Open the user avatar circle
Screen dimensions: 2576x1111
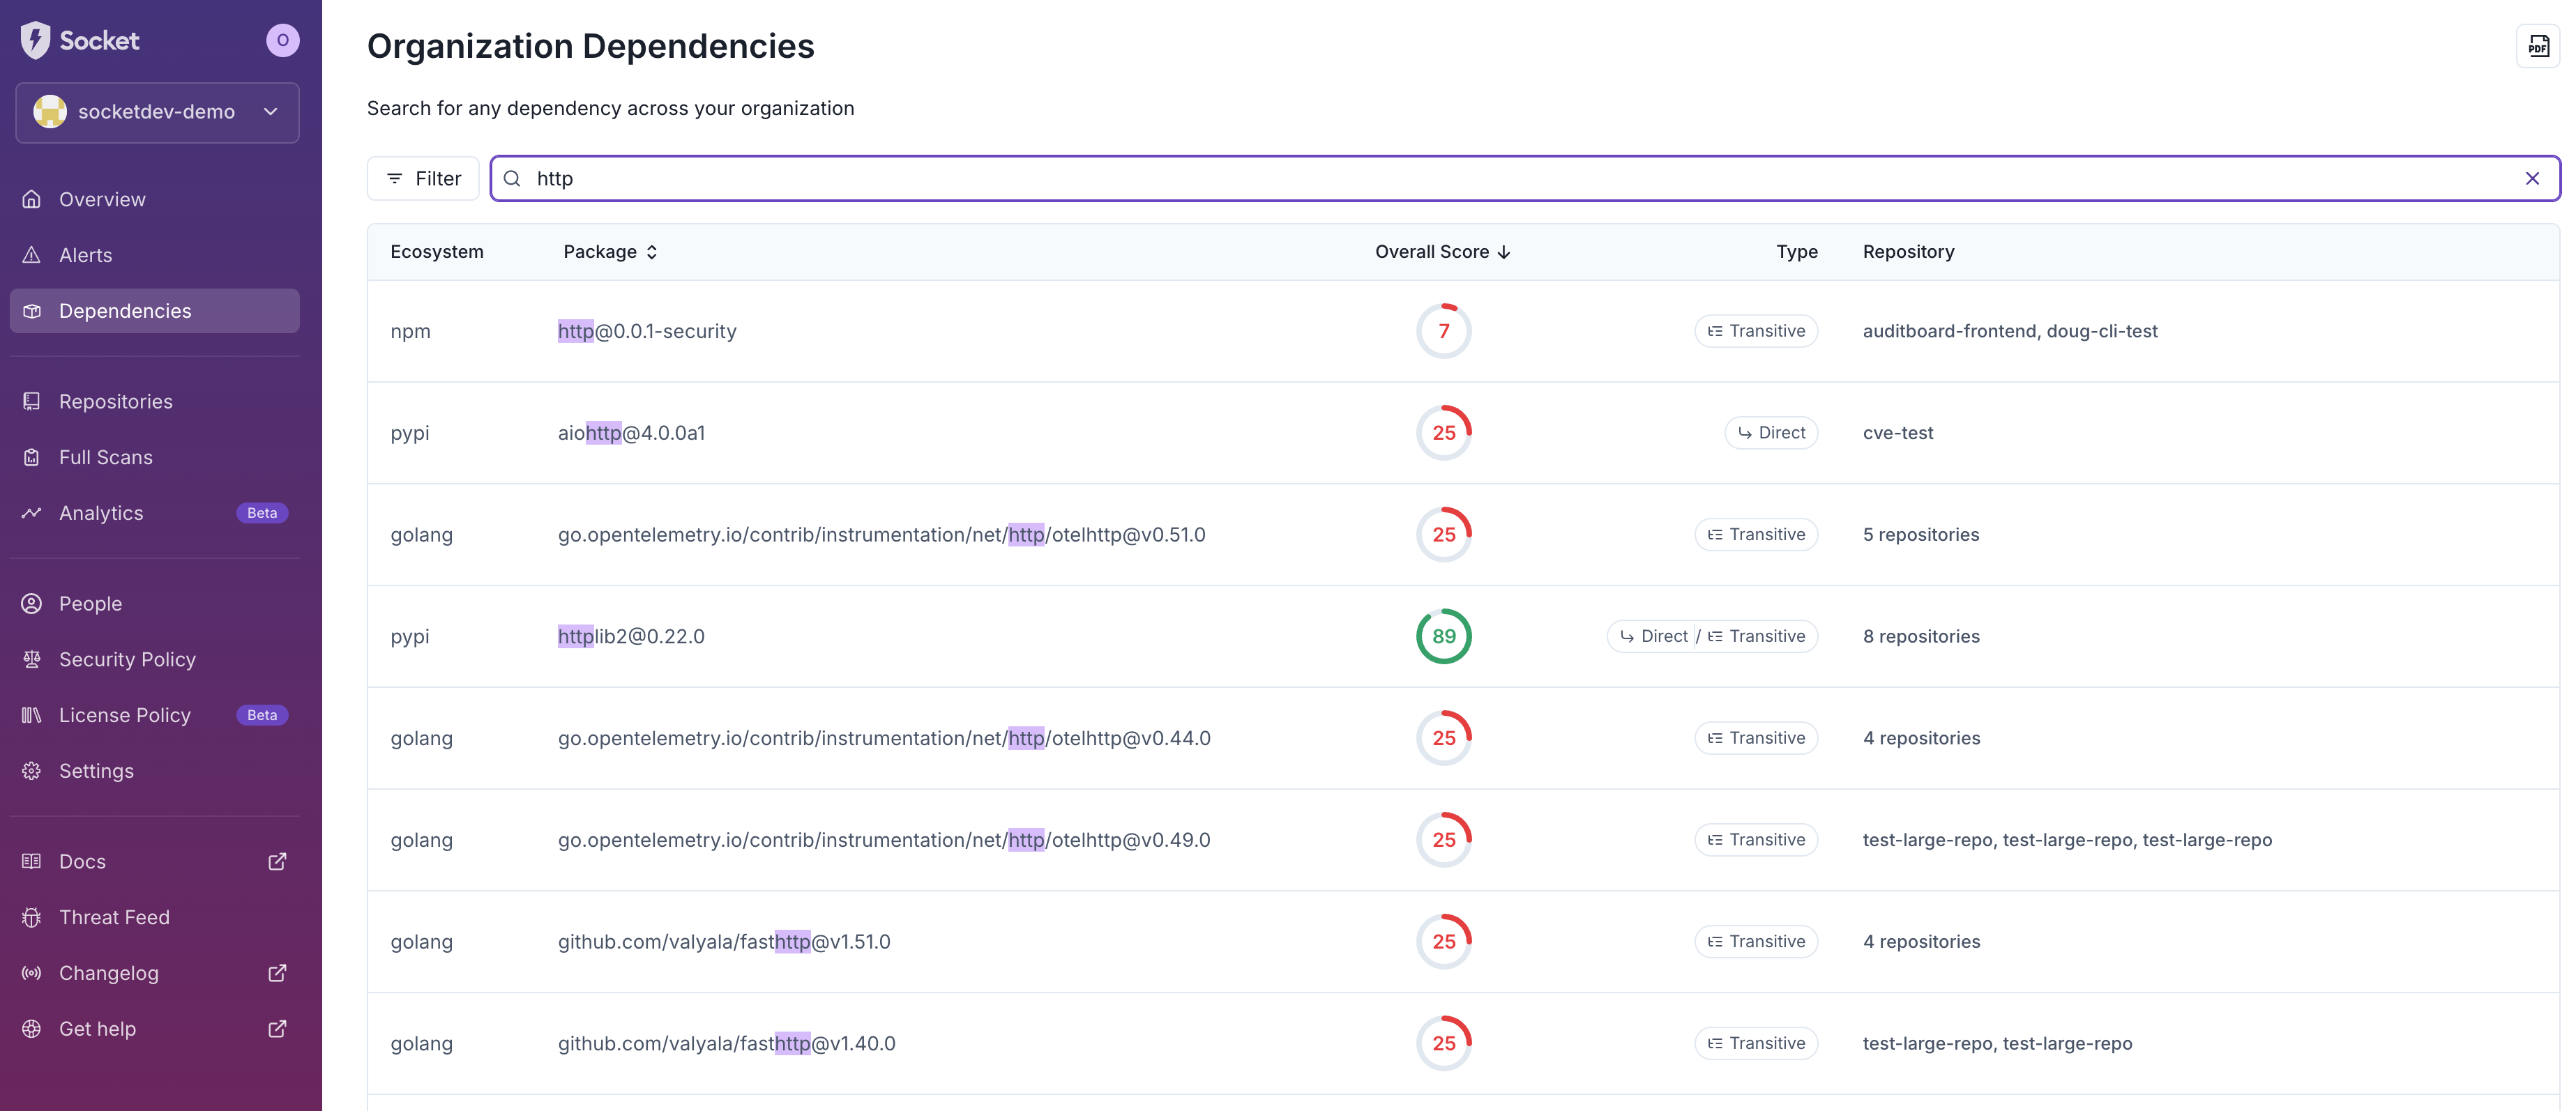coord(282,40)
